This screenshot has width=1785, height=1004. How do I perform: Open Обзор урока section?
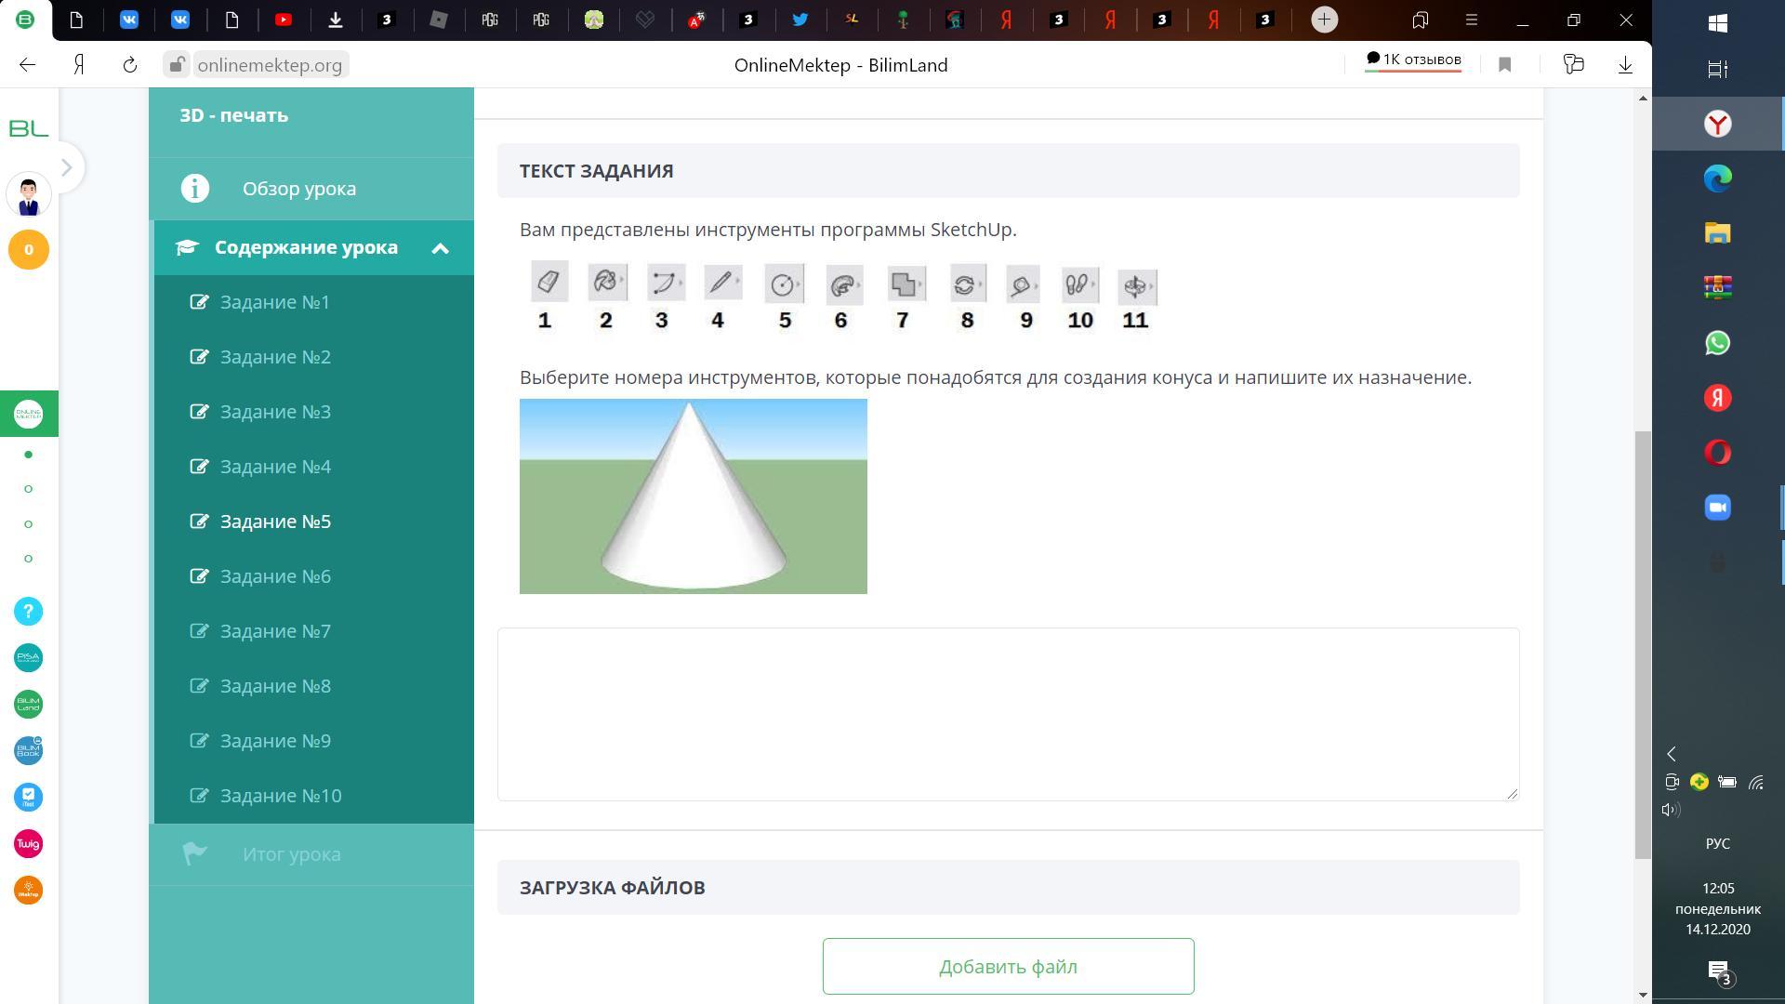click(298, 189)
